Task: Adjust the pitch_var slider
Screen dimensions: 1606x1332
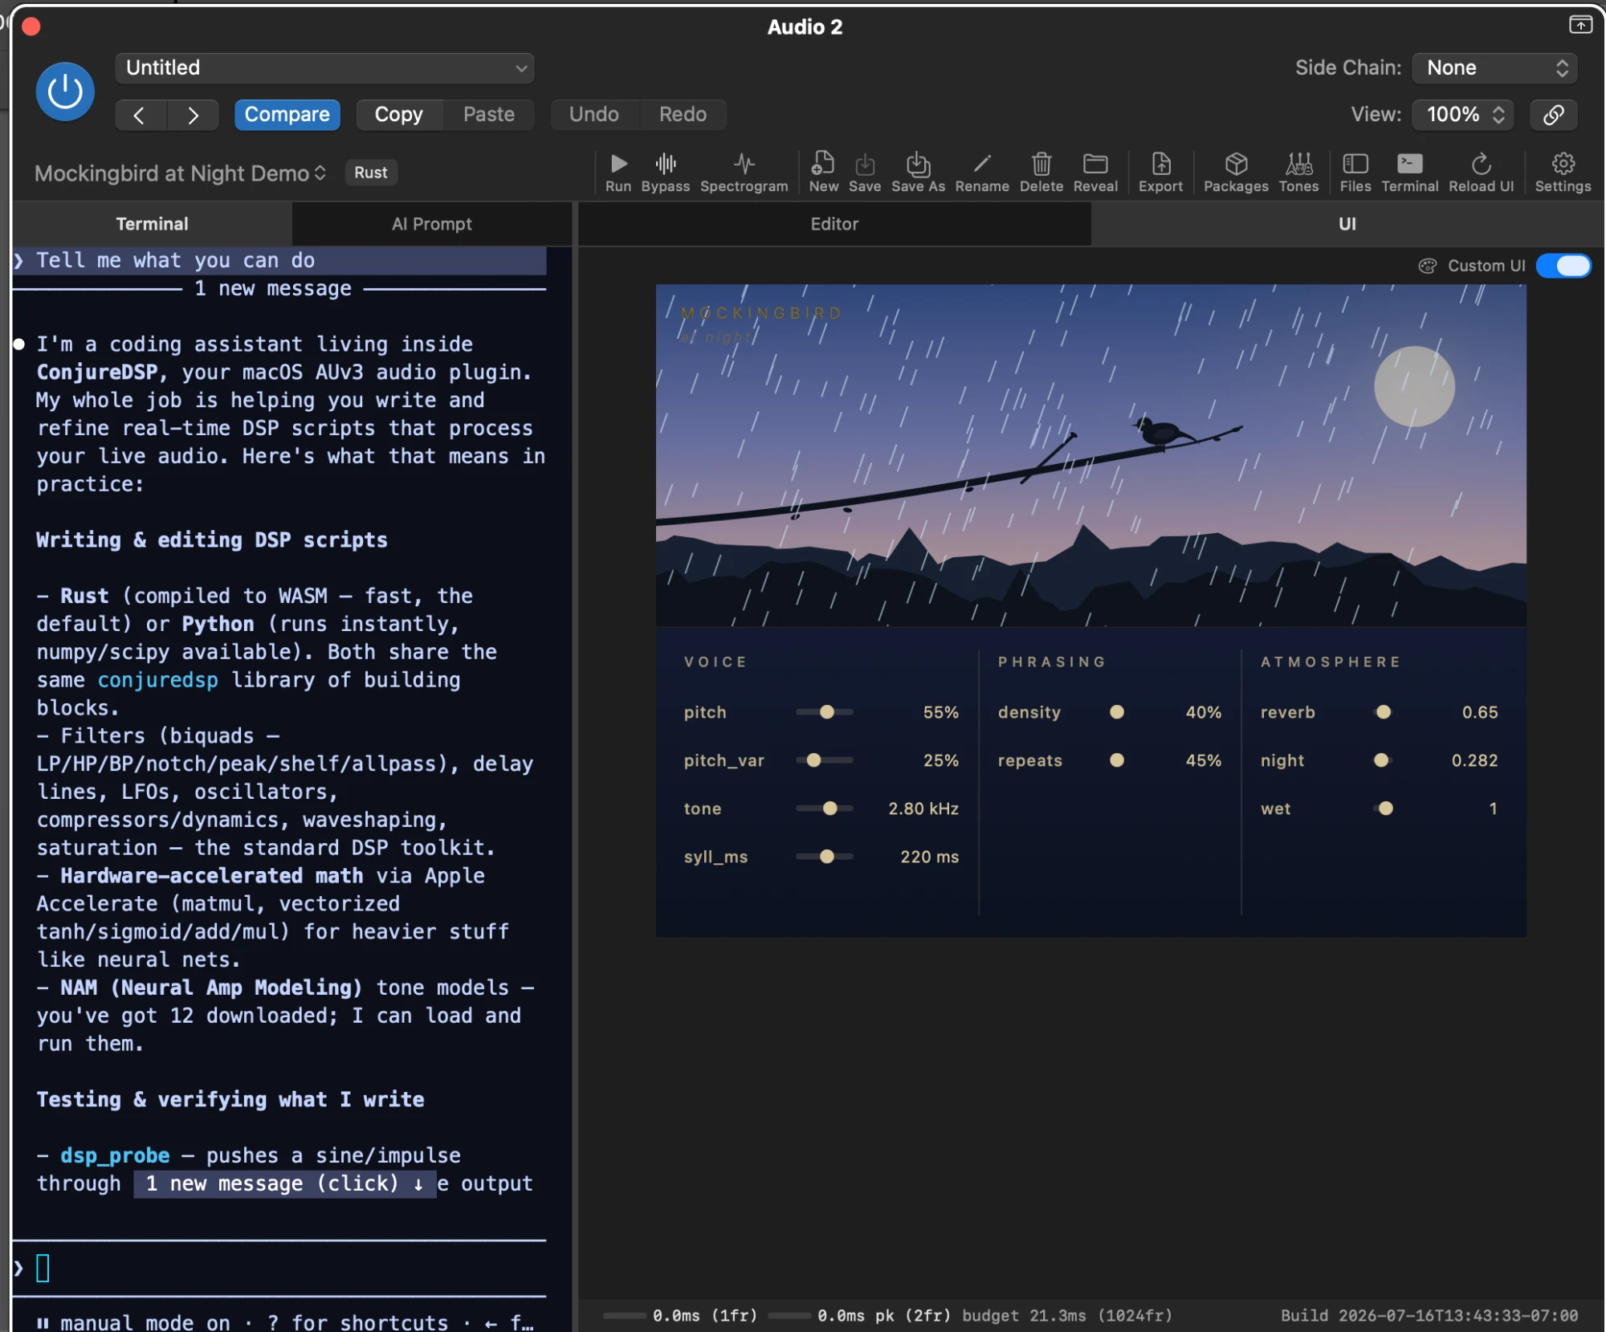Action: click(825, 761)
